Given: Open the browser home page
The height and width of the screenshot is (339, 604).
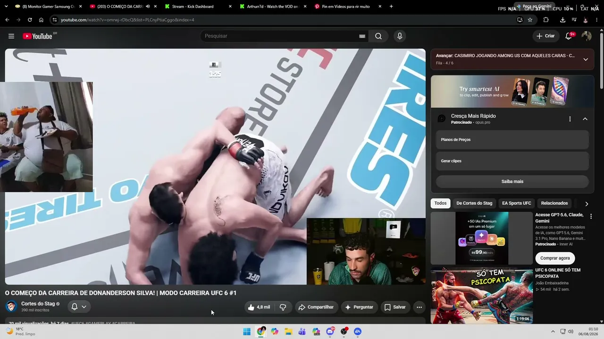Looking at the screenshot, I should pyautogui.click(x=41, y=20).
